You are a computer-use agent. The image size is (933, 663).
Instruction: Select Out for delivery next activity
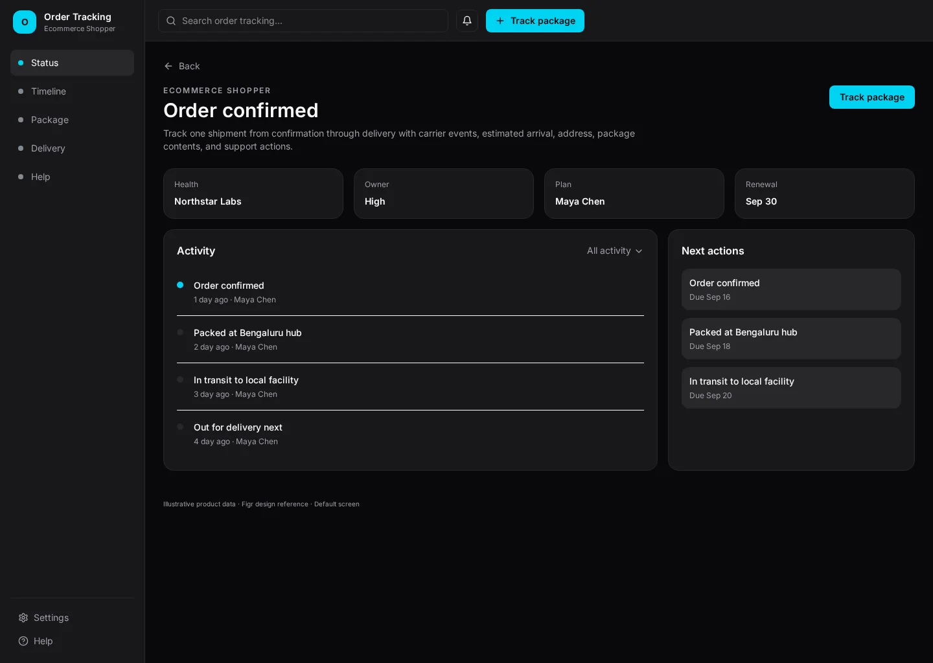click(410, 434)
